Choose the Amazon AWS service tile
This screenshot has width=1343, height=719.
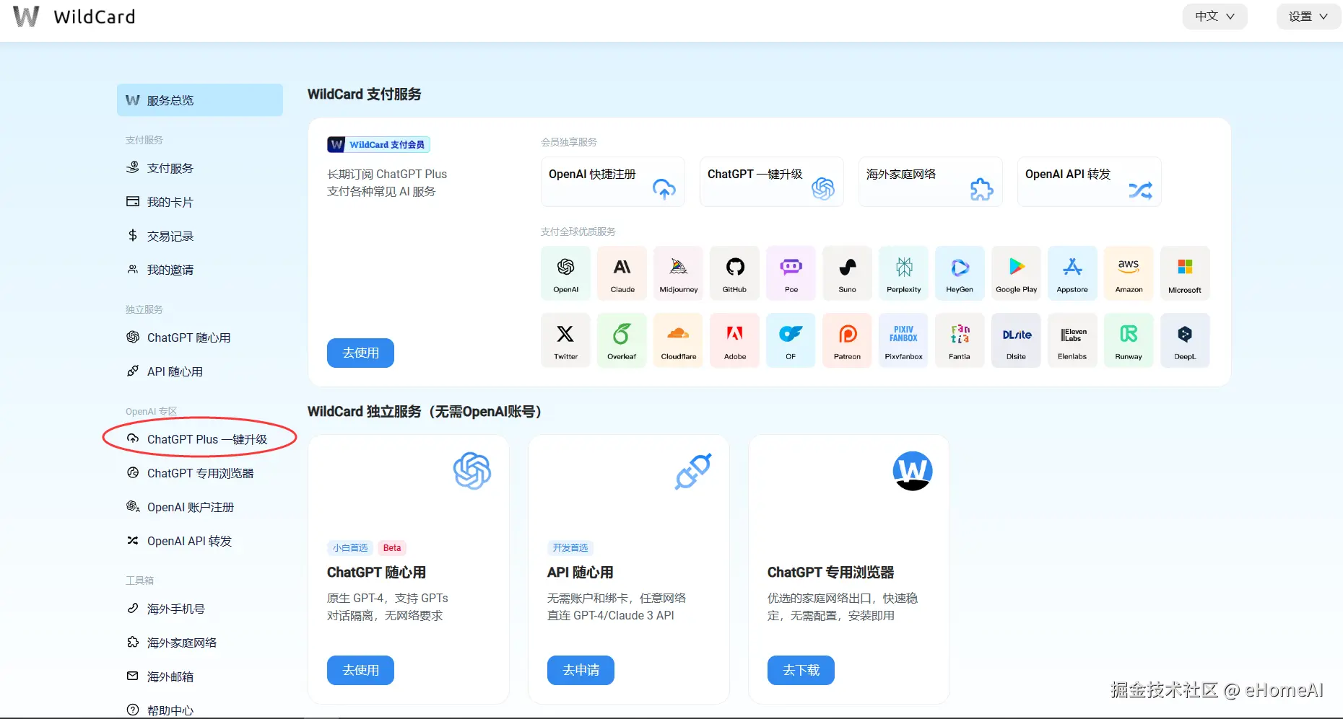pyautogui.click(x=1129, y=273)
